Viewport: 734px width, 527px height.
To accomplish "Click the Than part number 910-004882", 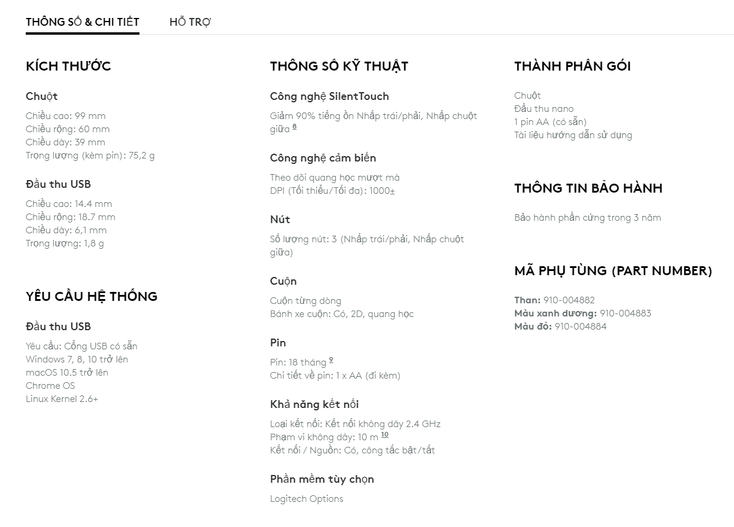I will click(x=568, y=300).
